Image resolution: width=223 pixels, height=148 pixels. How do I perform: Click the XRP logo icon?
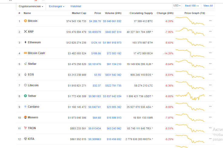[x=25, y=31]
